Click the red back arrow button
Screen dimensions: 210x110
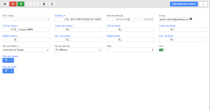pos(13,4)
